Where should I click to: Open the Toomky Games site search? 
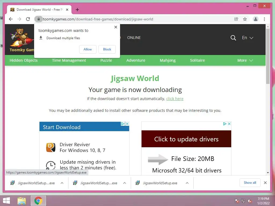coord(233,38)
